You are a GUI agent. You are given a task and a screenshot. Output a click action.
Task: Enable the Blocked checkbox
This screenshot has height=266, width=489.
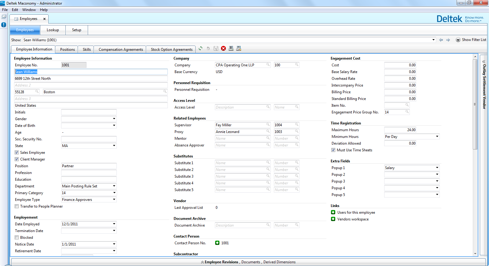pyautogui.click(x=17, y=238)
